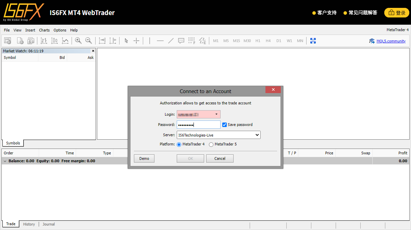Toggle chart shift icon
The image size is (411, 230).
pos(113,41)
